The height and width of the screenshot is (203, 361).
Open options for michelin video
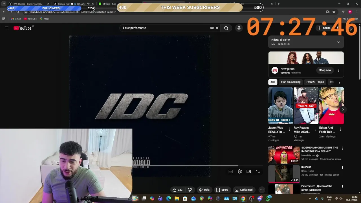point(342,167)
